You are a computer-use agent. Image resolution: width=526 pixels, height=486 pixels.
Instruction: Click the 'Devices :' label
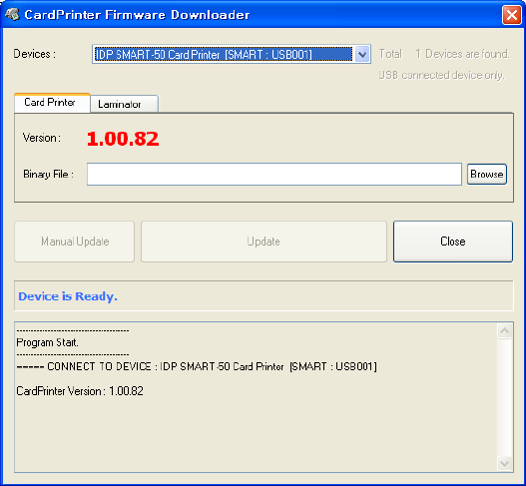[35, 54]
